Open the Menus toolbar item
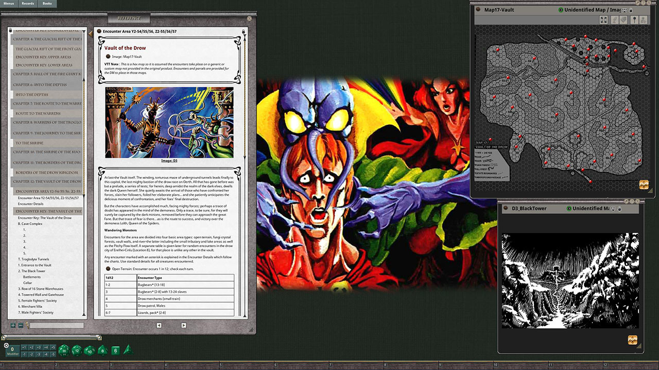 click(9, 3)
